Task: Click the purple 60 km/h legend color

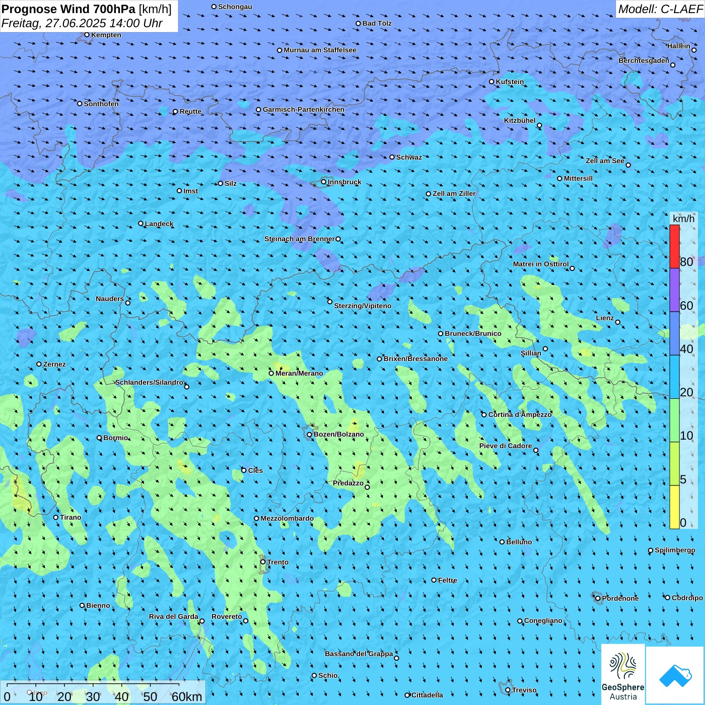Action: coord(674,290)
